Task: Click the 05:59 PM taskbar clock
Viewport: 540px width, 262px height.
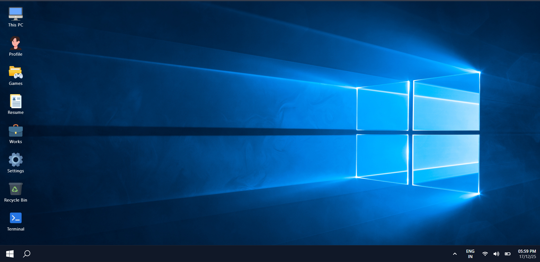Action: point(527,251)
